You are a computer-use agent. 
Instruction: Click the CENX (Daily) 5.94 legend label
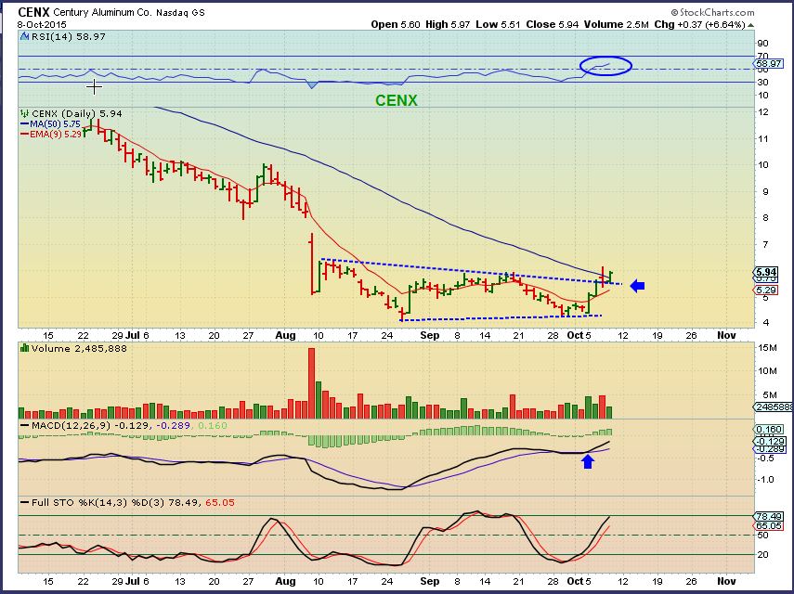click(77, 114)
